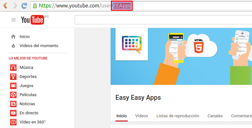Open the Inicio sidebar link
This screenshot has width=252, height=128.
[25, 37]
